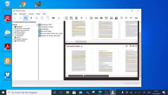The width and height of the screenshot is (168, 95).
Task: Move document down arrow icon
Action: [86, 18]
